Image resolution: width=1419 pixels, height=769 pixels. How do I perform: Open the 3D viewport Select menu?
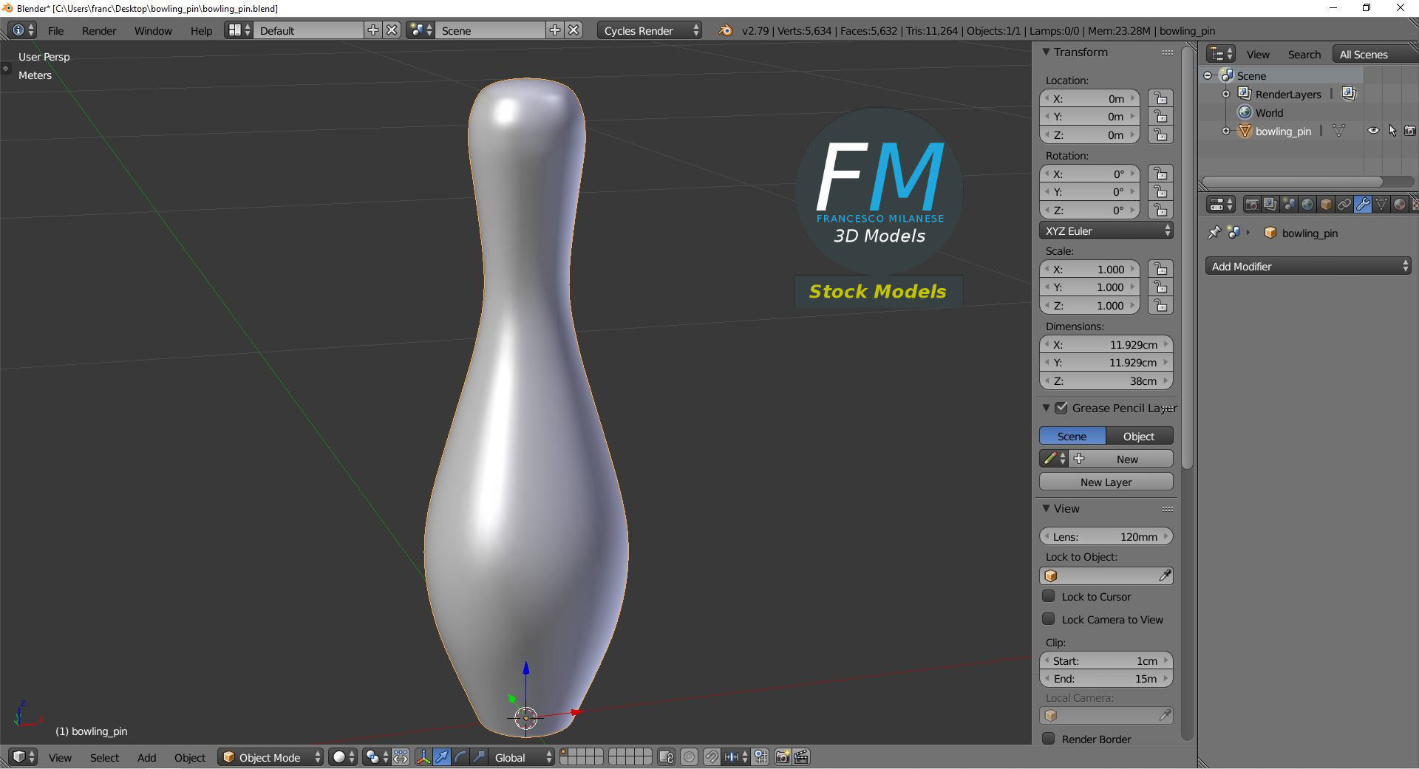click(x=104, y=757)
